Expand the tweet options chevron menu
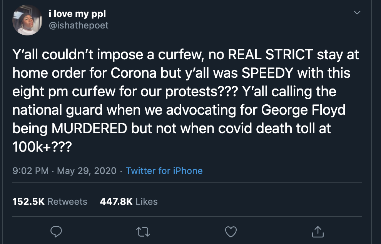381x244 pixels. [x=357, y=13]
